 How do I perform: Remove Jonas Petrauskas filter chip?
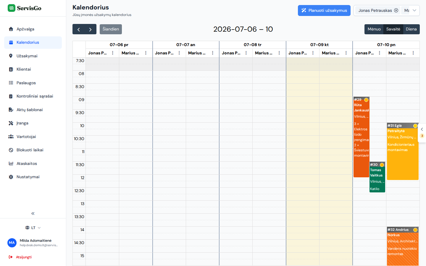pos(396,10)
